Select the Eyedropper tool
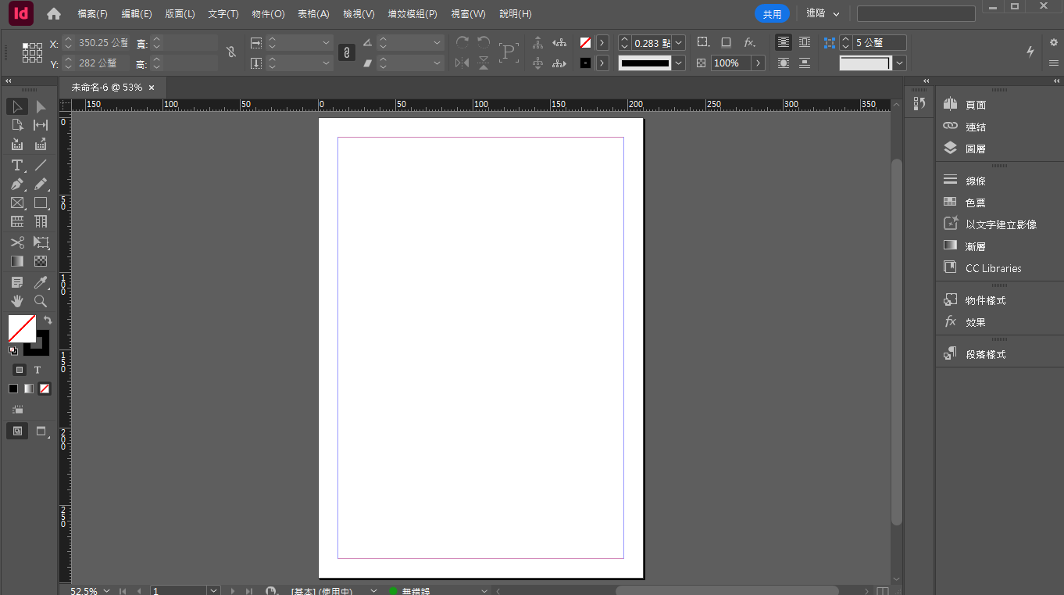Screen dimensions: 1064x595 click(41, 282)
